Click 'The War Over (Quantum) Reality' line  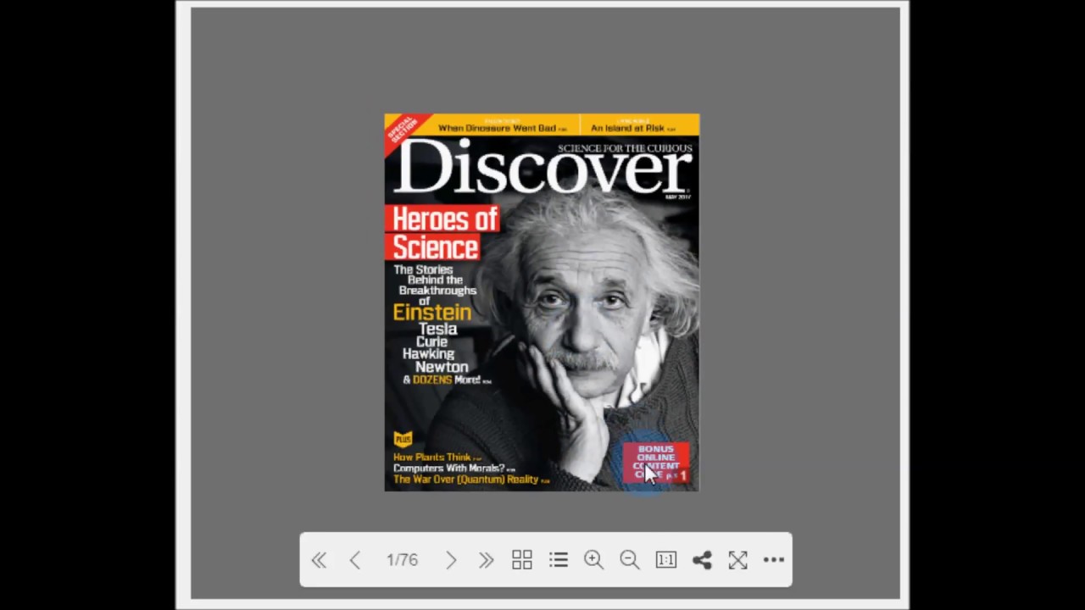click(x=470, y=480)
